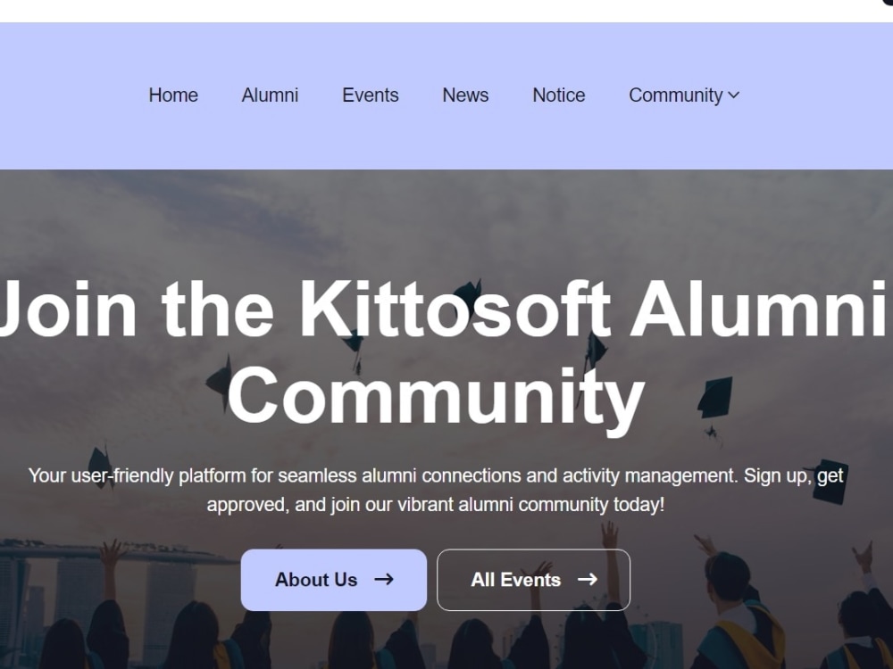Navigate to the Events section
The height and width of the screenshot is (669, 893).
370,95
